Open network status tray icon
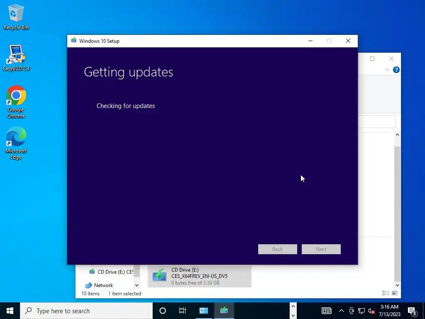The image size is (425, 319). (361, 311)
